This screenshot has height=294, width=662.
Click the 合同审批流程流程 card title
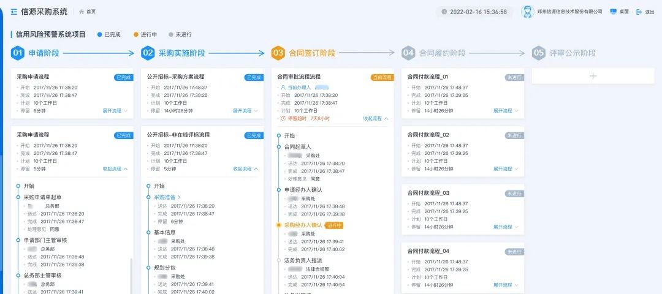(299, 77)
